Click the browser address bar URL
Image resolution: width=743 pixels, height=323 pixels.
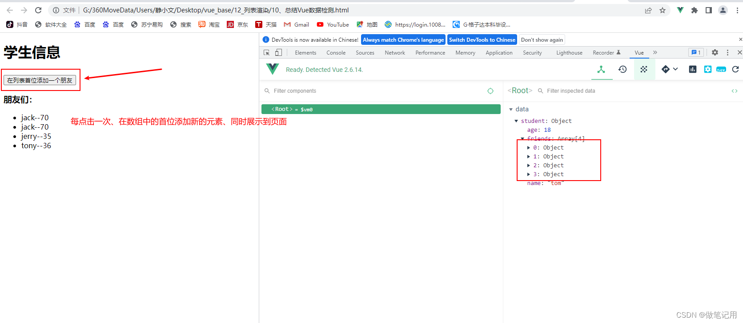(x=216, y=10)
